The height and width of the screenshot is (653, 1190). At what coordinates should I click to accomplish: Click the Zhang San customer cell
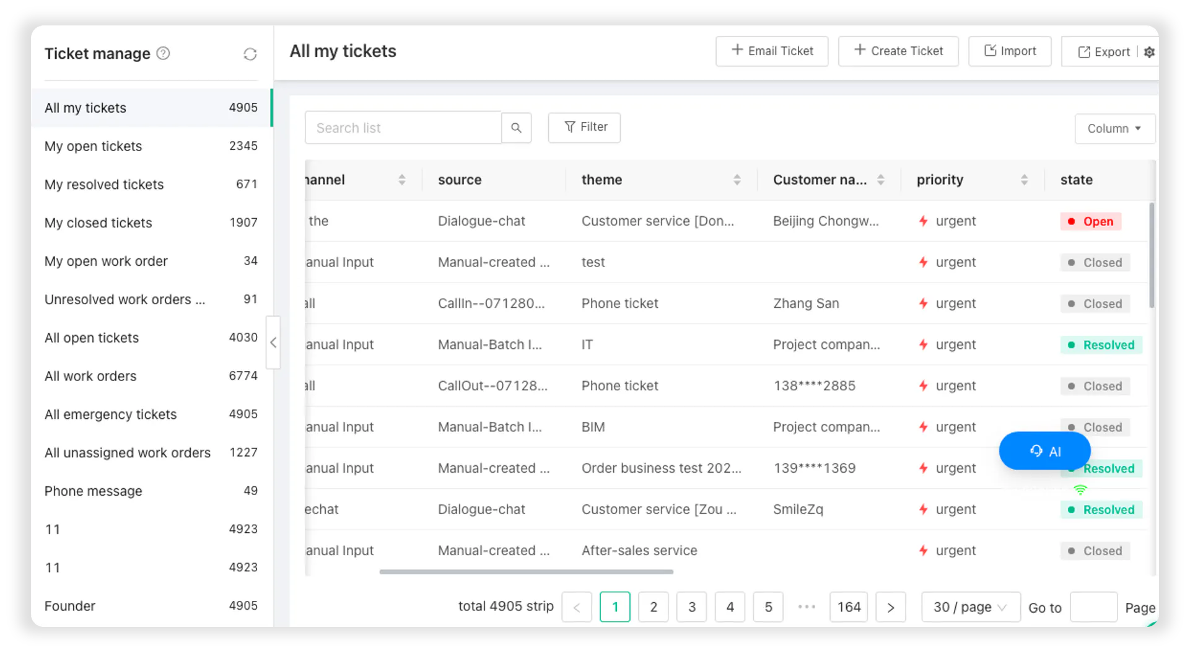[x=806, y=304]
